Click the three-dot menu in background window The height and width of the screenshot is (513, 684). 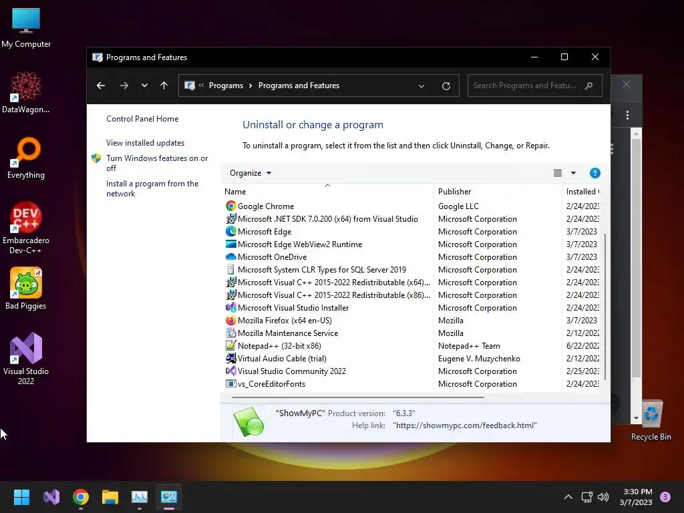627,115
